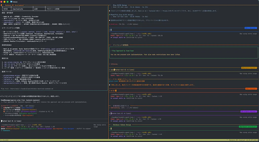Click the tmux window name in bottom status bar

coord(6,140)
